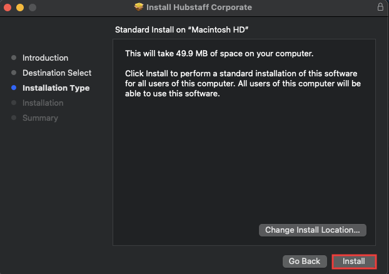Image resolution: width=389 pixels, height=274 pixels.
Task: Click the grayed-out zoom window button
Action: [x=33, y=8]
